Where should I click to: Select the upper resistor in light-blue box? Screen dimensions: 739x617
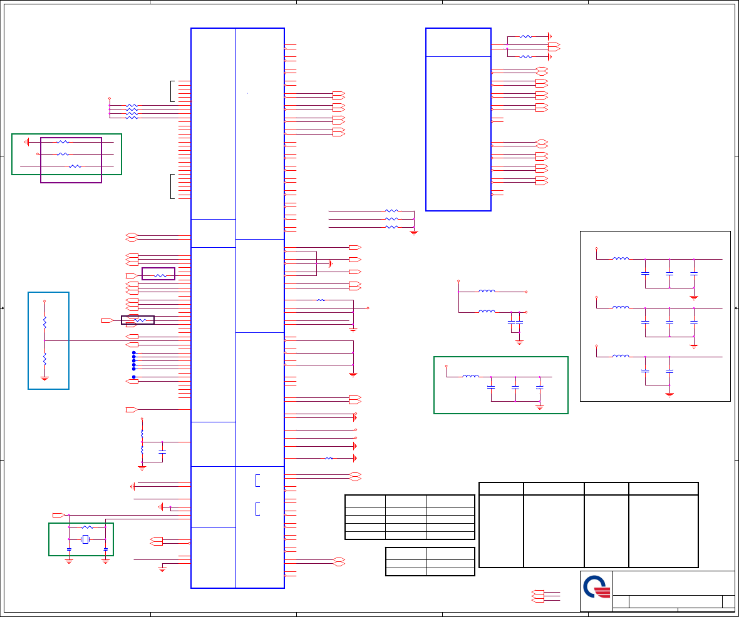(44, 323)
